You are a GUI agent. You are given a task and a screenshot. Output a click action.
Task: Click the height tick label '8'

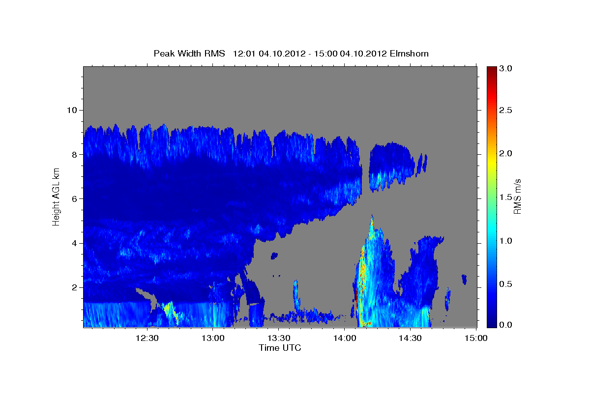(74, 154)
